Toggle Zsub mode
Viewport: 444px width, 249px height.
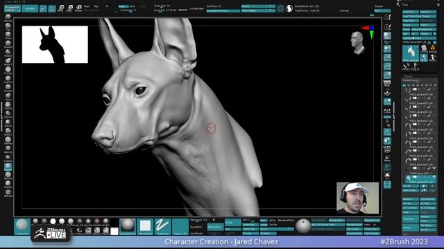pyautogui.click(x=133, y=6)
